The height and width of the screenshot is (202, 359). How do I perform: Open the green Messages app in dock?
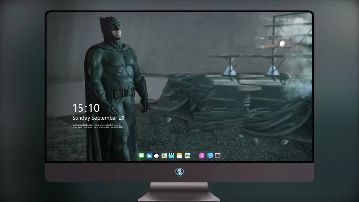pyautogui.click(x=141, y=156)
